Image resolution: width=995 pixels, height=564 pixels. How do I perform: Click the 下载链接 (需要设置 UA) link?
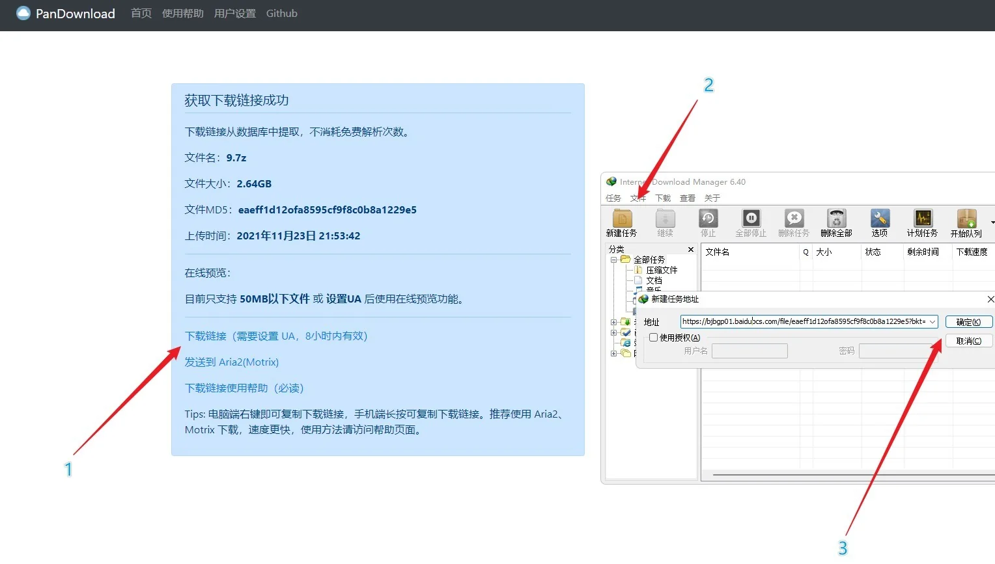276,336
